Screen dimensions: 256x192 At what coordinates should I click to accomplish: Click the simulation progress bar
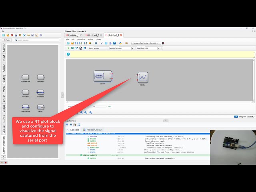pyautogui.click(x=101, y=106)
